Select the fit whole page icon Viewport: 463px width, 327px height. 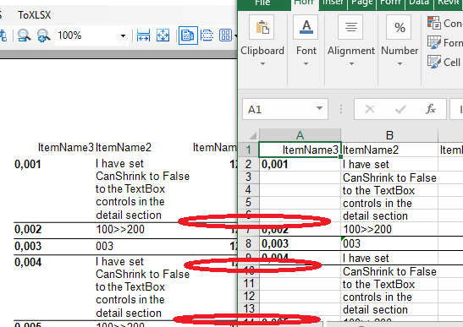pos(163,35)
